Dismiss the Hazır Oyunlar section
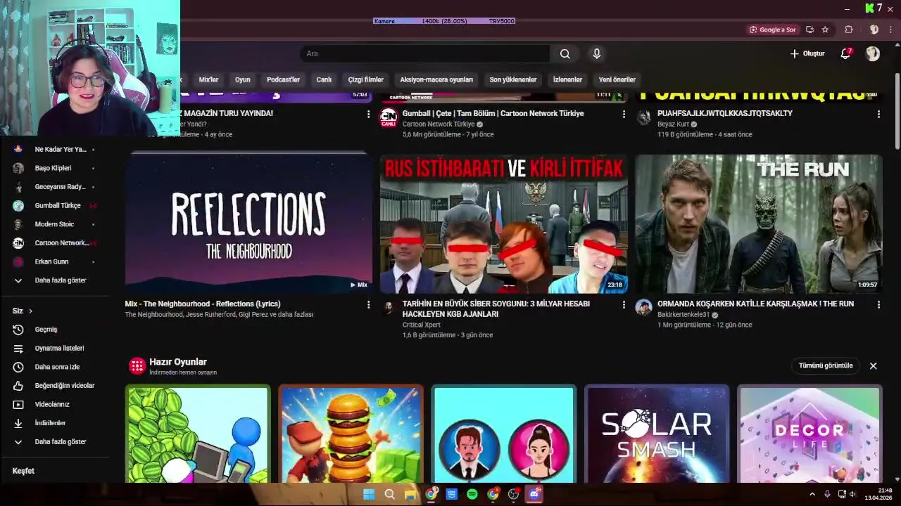The height and width of the screenshot is (506, 901). click(x=873, y=366)
